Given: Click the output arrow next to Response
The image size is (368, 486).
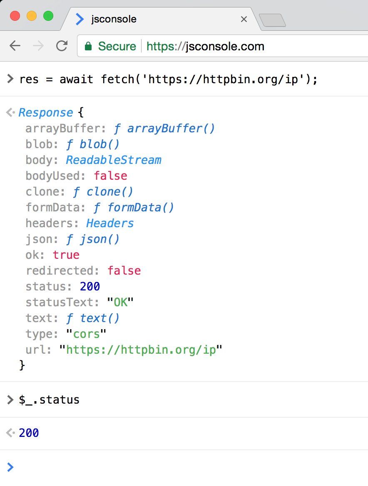Looking at the screenshot, I should coord(11,113).
